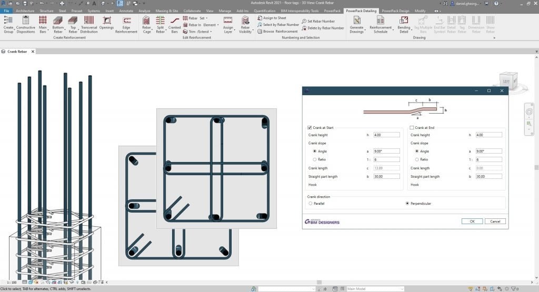This screenshot has width=539, height=292.
Task: Switch to the Modify ribbon tab
Action: [x=420, y=11]
